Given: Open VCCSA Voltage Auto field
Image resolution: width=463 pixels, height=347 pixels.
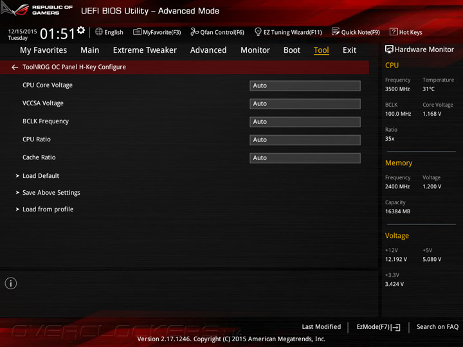Looking at the screenshot, I should click(x=305, y=104).
